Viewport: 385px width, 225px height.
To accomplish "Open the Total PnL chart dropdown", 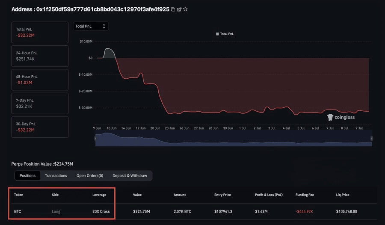I will pos(91,26).
